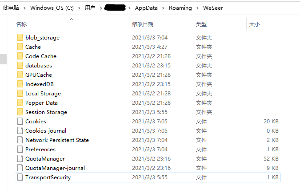Navigate to Roaming in address bar
Screen dimensions: 300x189
(x=180, y=8)
